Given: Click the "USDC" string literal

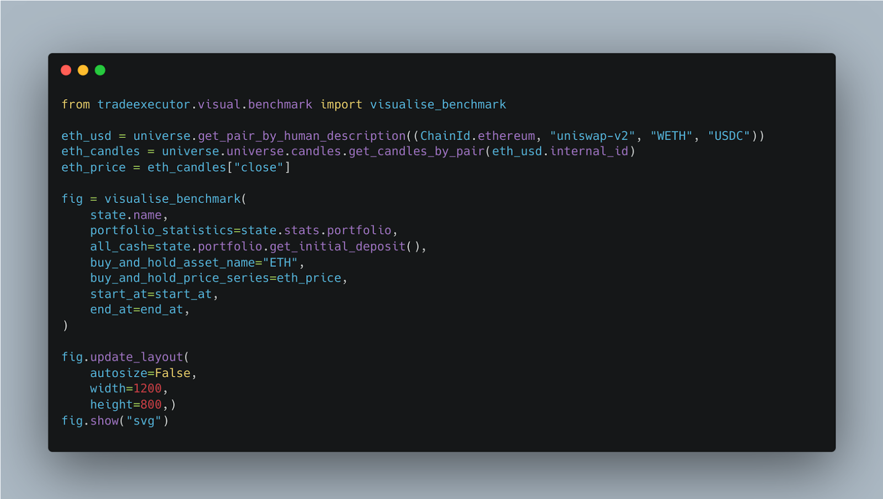Looking at the screenshot, I should [x=729, y=136].
